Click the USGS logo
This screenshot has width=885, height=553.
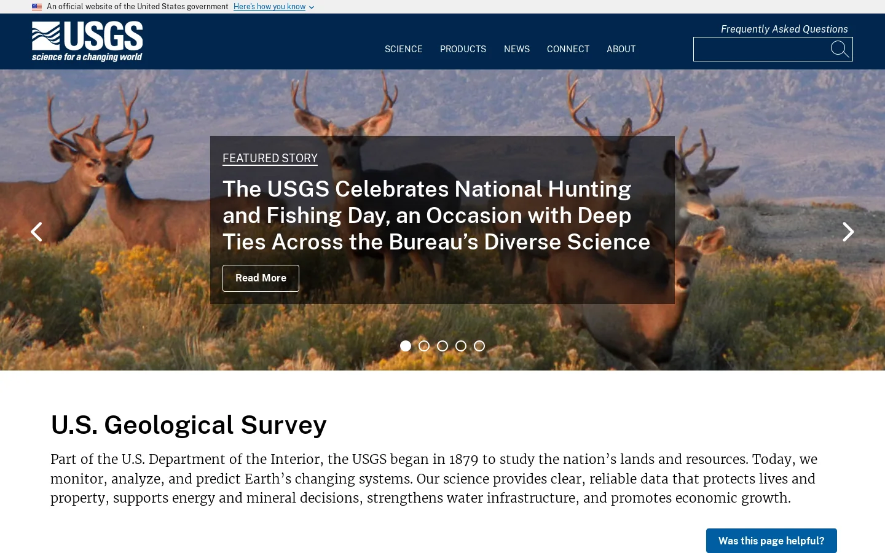click(87, 42)
